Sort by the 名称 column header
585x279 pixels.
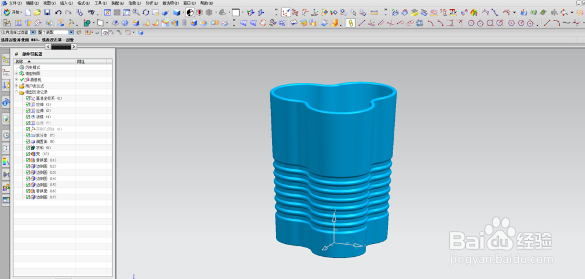click(44, 61)
